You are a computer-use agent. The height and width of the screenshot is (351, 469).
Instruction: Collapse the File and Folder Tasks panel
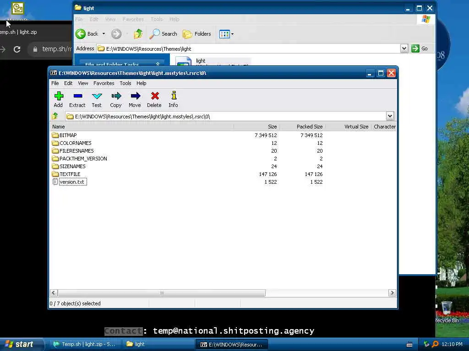pyautogui.click(x=158, y=64)
